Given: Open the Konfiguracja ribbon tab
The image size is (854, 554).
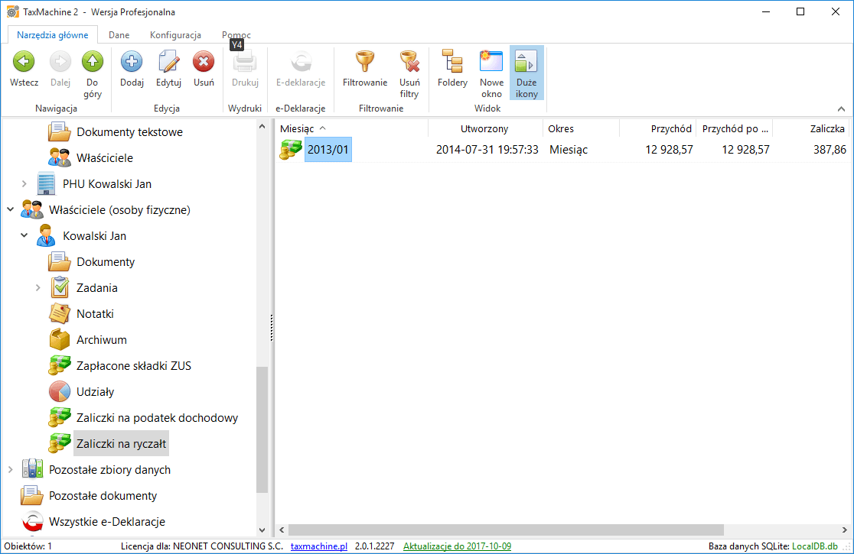Looking at the screenshot, I should point(175,35).
